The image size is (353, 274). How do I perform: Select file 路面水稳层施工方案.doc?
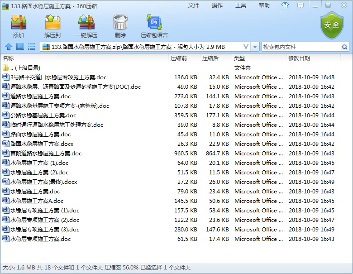171,134
